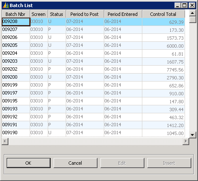198x181 pixels.
Task: Select batch number 009207 row
Action: pyautogui.click(x=93, y=30)
